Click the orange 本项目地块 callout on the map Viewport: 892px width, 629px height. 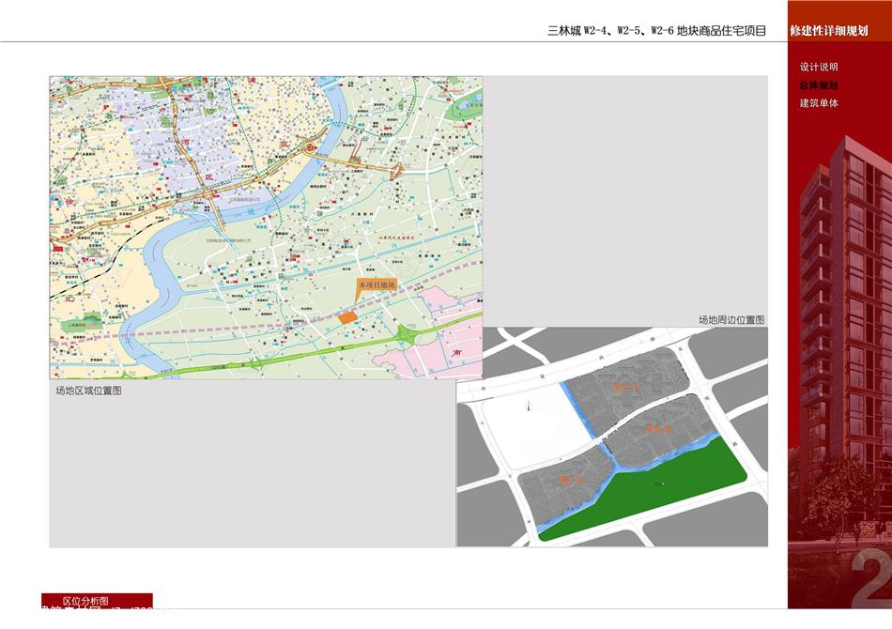point(376,285)
